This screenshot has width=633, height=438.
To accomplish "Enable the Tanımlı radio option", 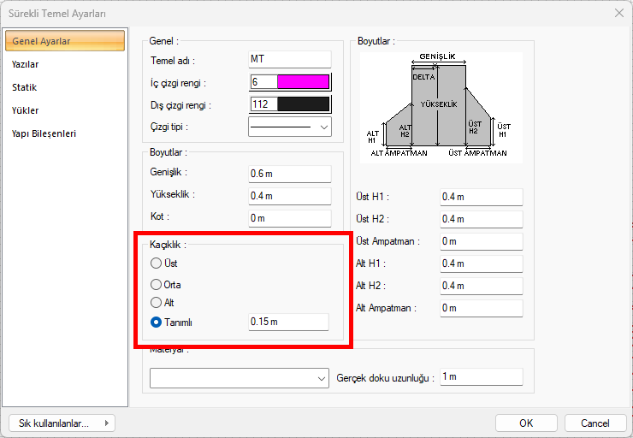I will click(156, 323).
